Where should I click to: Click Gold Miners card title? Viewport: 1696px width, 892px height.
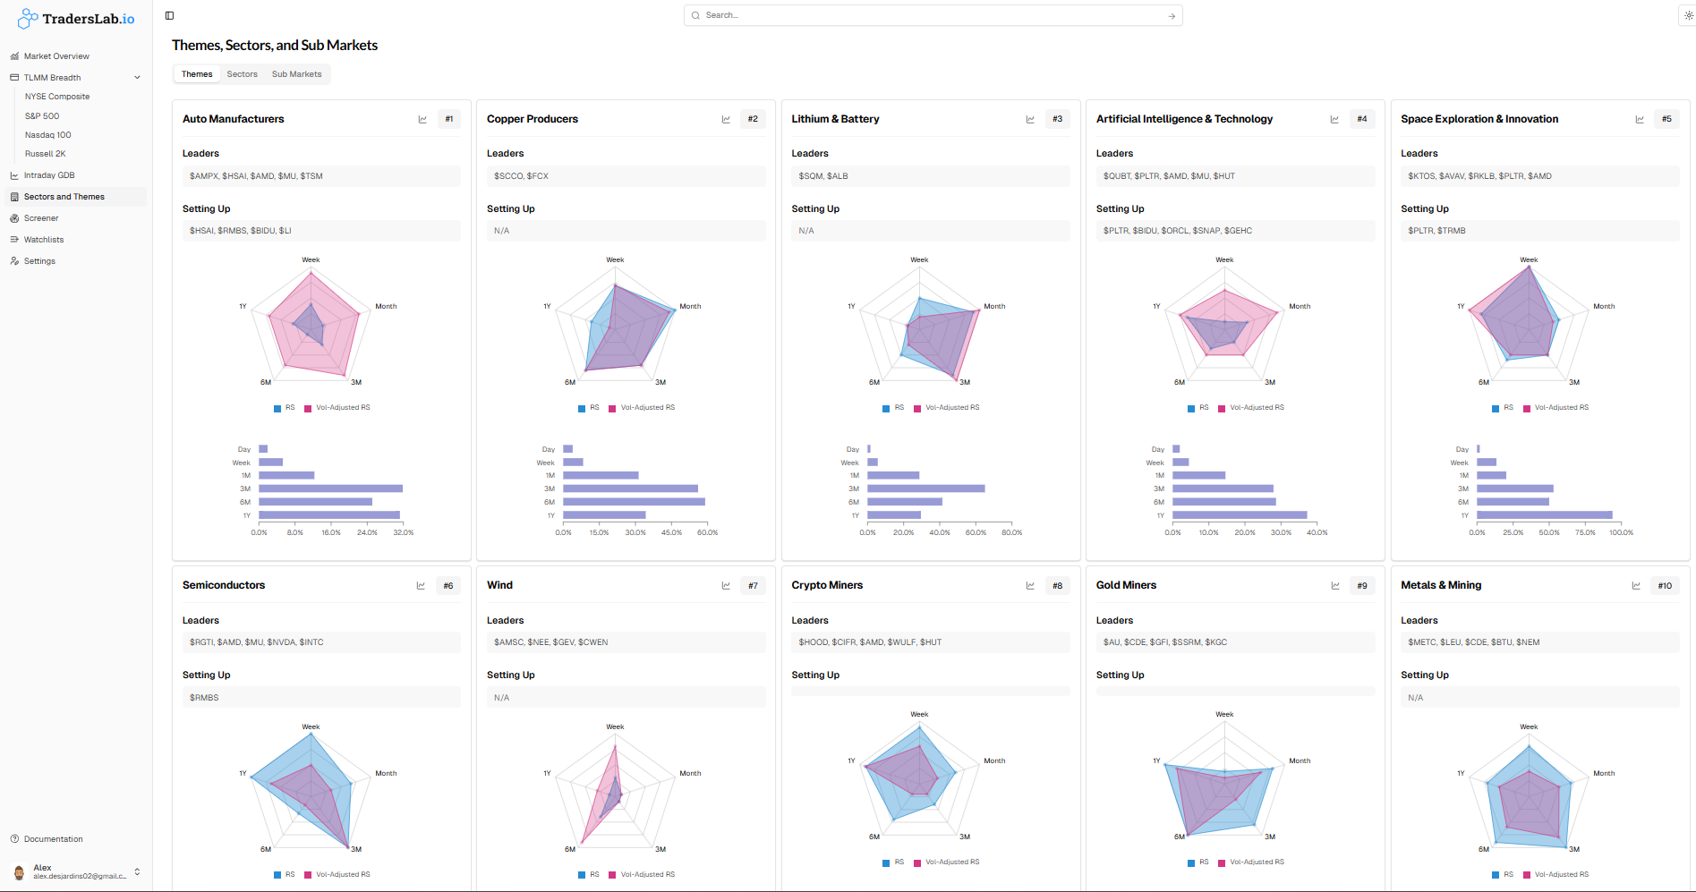(1126, 585)
